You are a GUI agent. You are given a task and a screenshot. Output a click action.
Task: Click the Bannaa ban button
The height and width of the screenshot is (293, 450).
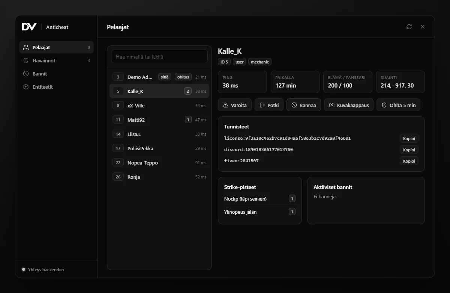point(304,105)
